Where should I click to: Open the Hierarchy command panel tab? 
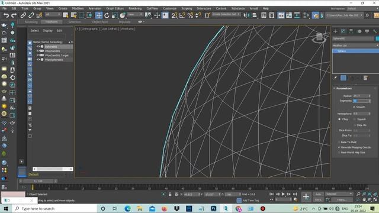pyautogui.click(x=351, y=31)
